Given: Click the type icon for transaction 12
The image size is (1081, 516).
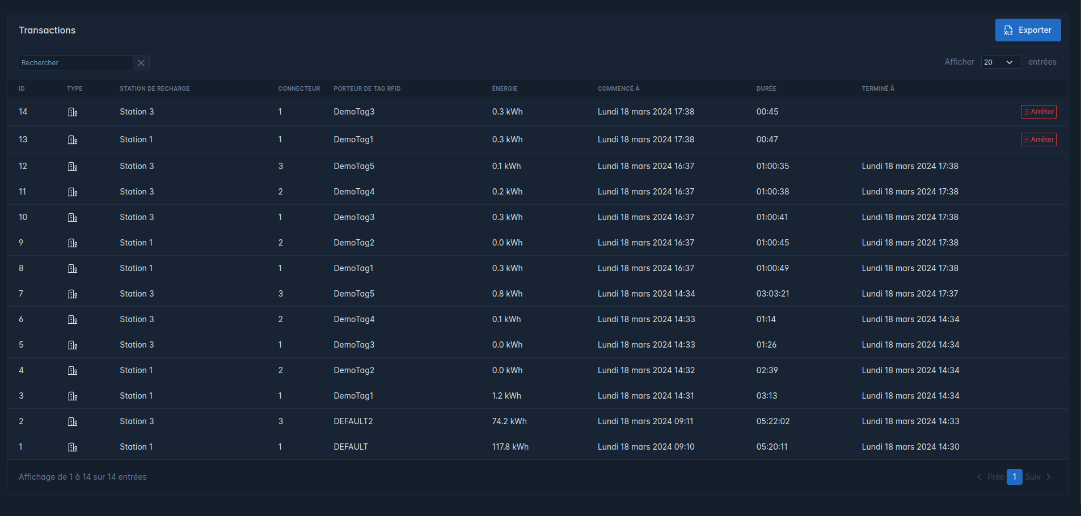Looking at the screenshot, I should pos(73,167).
